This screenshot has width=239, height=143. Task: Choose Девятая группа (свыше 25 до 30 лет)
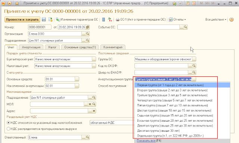click(182, 125)
